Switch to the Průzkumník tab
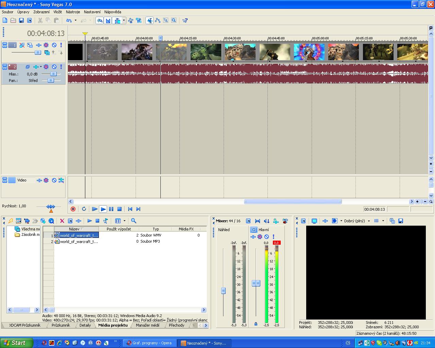Image resolution: width=435 pixels, height=348 pixels. 60,325
